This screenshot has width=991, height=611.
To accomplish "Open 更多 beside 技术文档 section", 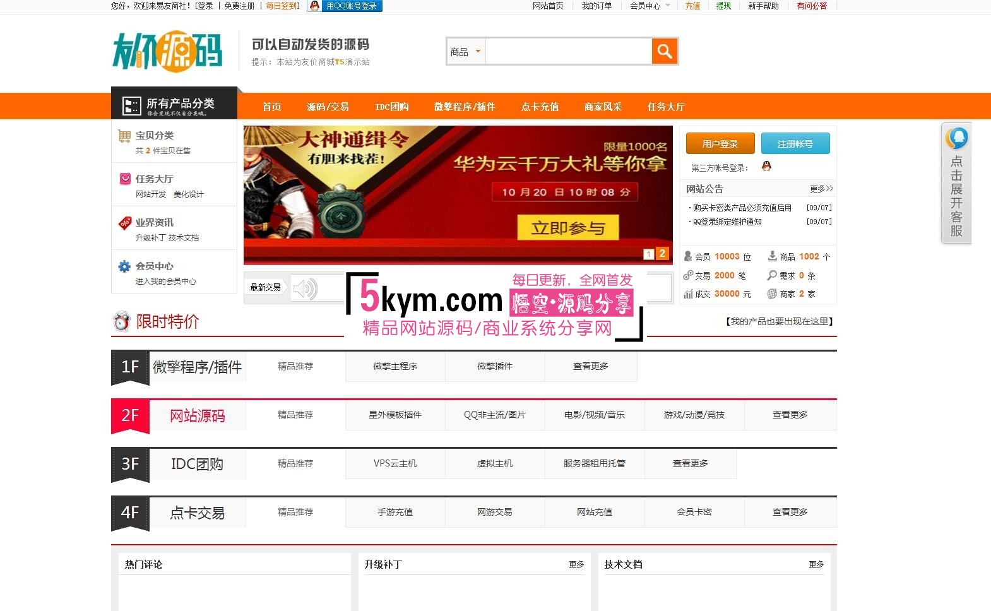I will (816, 564).
